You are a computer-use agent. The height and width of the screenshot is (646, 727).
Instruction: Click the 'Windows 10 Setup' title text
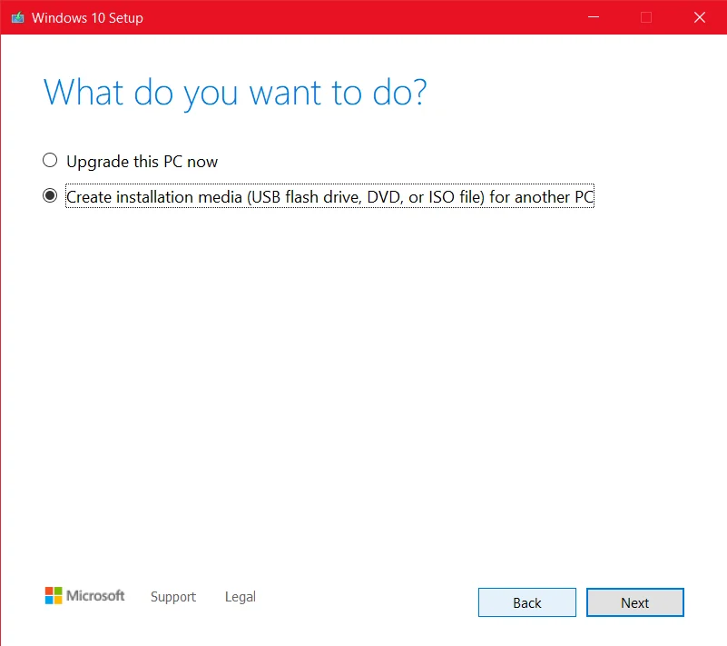coord(87,18)
